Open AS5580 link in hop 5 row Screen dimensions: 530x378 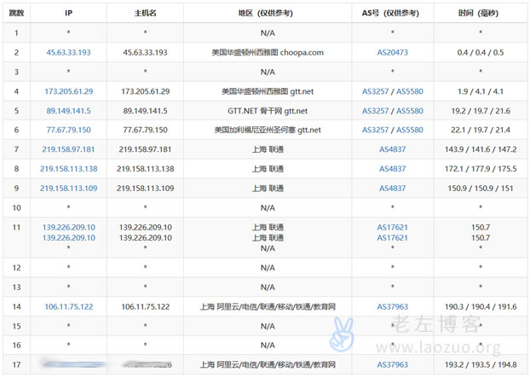pos(409,111)
